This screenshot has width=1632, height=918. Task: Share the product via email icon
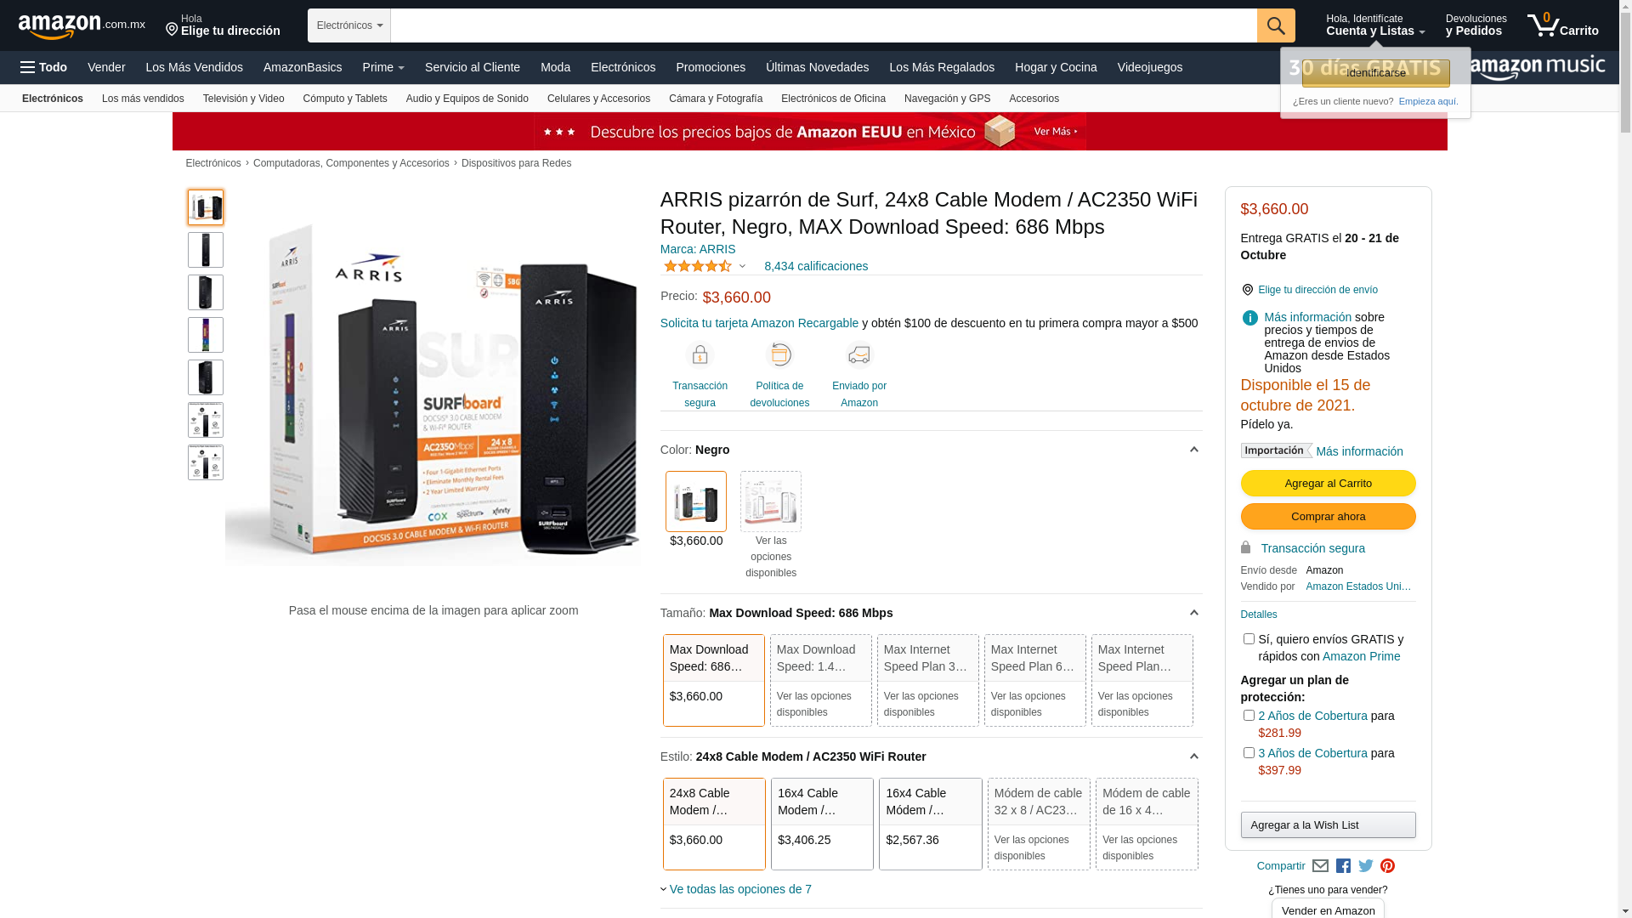1320,866
